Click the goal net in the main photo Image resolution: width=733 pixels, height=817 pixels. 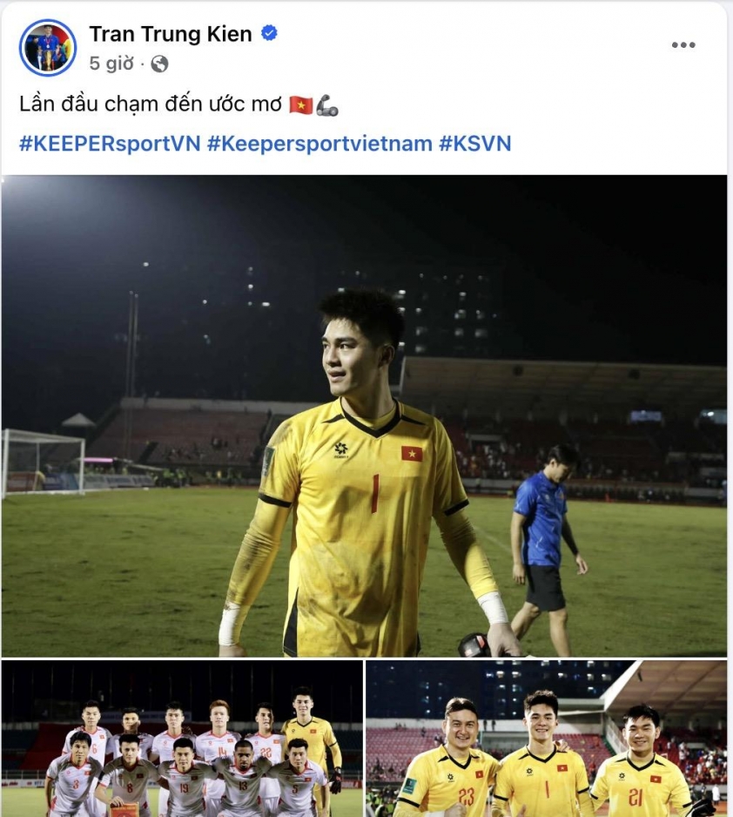[x=44, y=463]
